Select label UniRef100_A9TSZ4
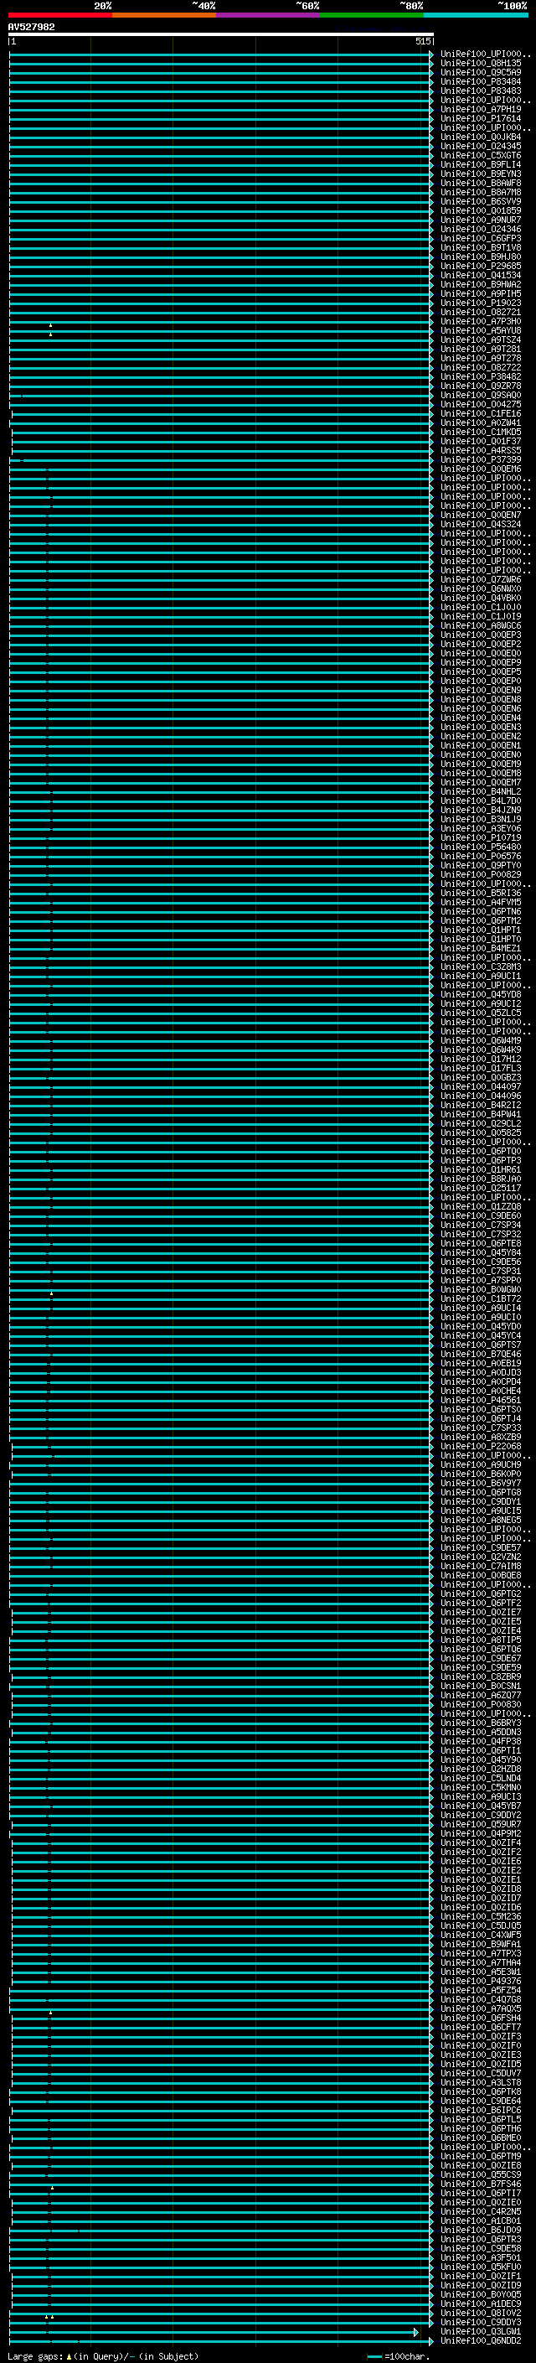The image size is (536, 2363). click(x=481, y=339)
